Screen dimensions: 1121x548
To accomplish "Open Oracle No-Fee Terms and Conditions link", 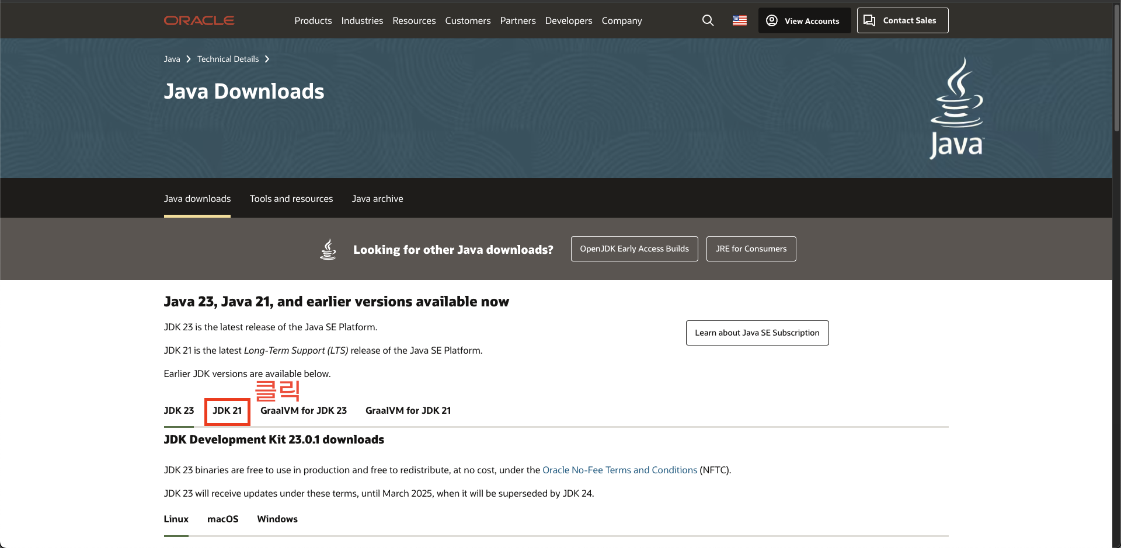I will pyautogui.click(x=619, y=470).
